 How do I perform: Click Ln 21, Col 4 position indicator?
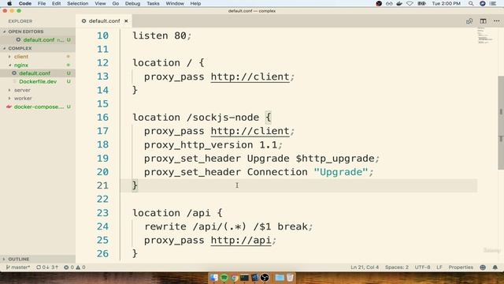pos(365,267)
